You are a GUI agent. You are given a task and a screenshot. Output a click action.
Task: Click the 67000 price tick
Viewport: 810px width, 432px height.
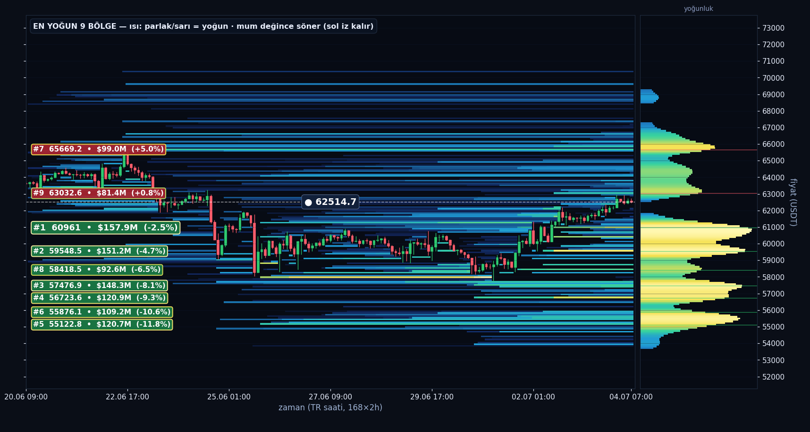pos(773,127)
